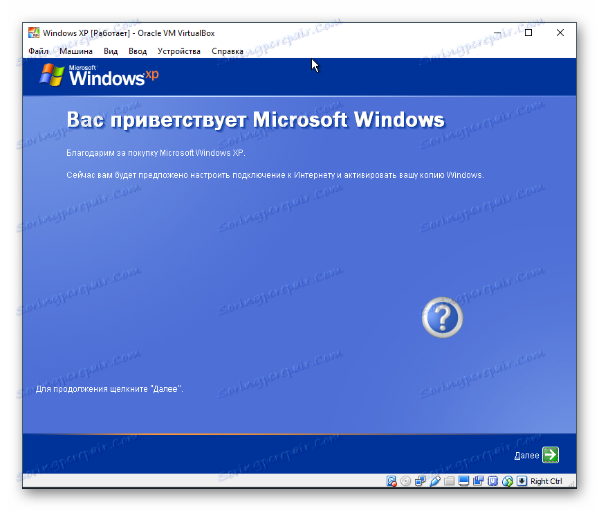The image size is (599, 511).
Task: Open the Вид menu
Action: coord(111,51)
